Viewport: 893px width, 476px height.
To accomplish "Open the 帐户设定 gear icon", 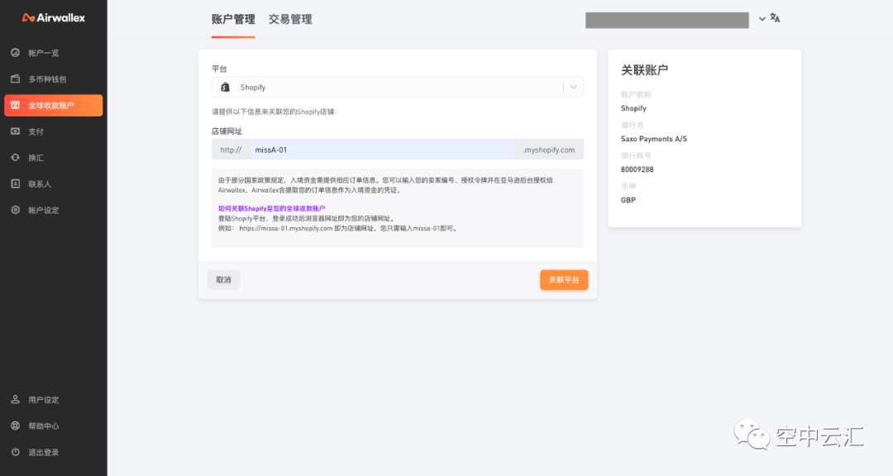I will click(x=15, y=211).
